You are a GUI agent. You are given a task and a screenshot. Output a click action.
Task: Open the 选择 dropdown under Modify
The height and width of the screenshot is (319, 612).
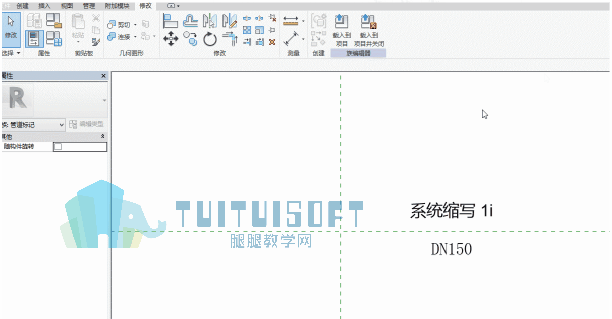point(11,53)
